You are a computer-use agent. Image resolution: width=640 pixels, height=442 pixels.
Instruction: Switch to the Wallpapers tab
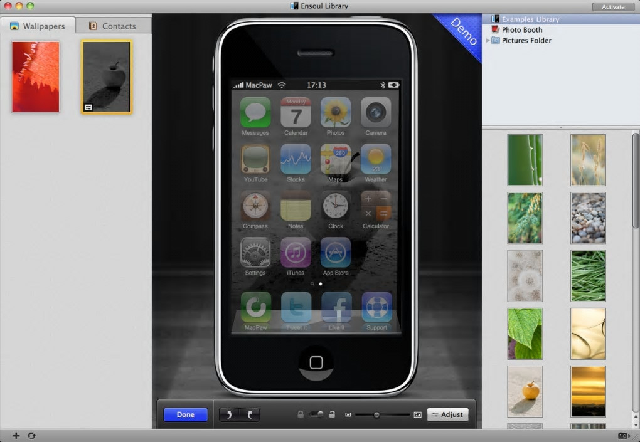[38, 26]
